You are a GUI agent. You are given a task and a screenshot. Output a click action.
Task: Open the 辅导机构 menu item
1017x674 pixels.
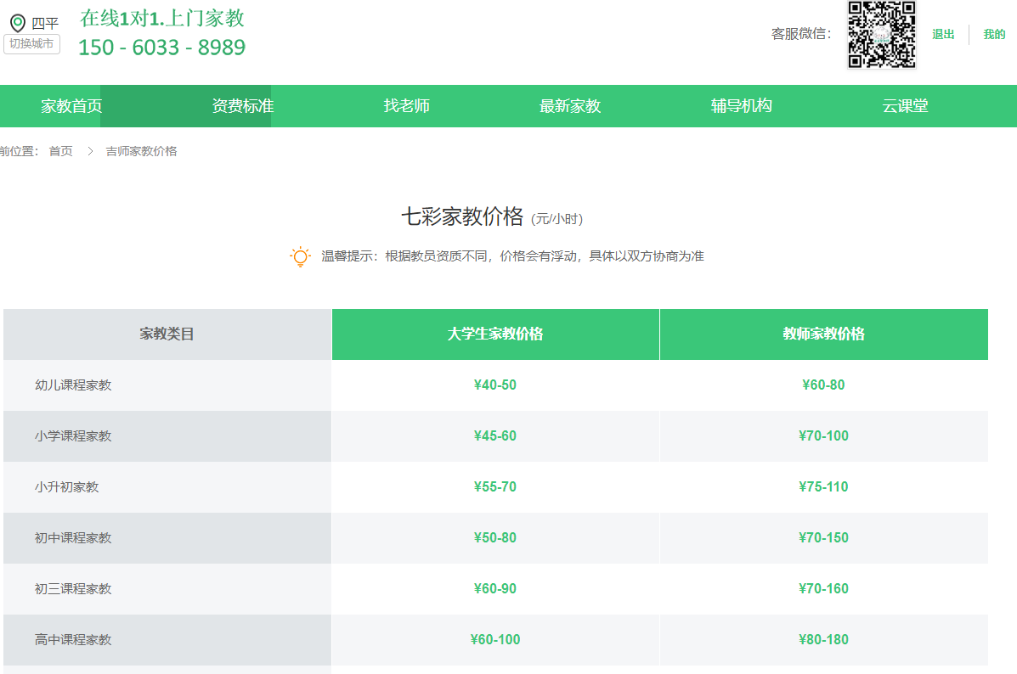coord(742,105)
